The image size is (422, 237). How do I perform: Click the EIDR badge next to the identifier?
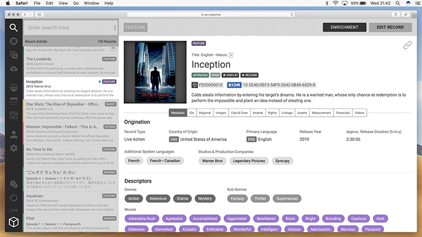[x=234, y=85]
